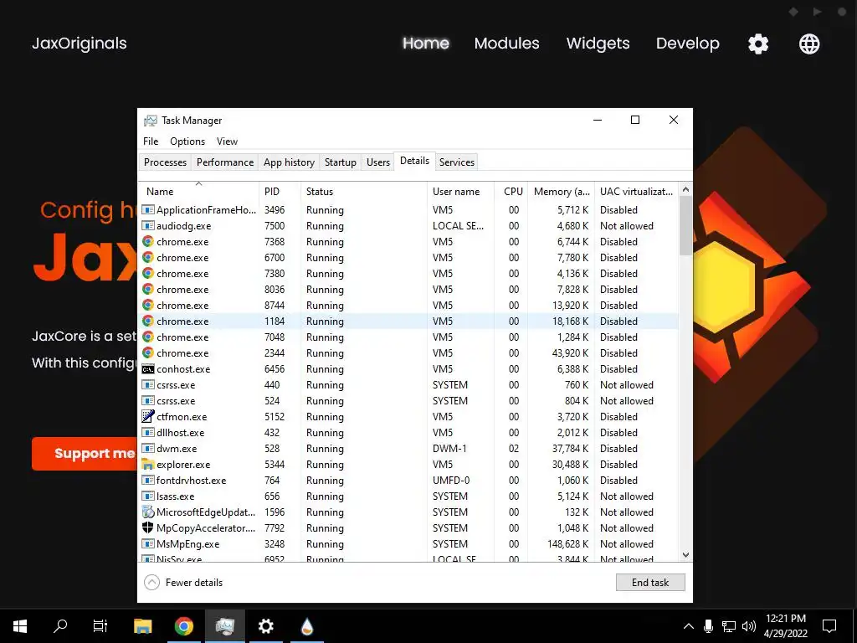The height and width of the screenshot is (643, 857).
Task: Collapse with Fewer details
Action: click(183, 583)
